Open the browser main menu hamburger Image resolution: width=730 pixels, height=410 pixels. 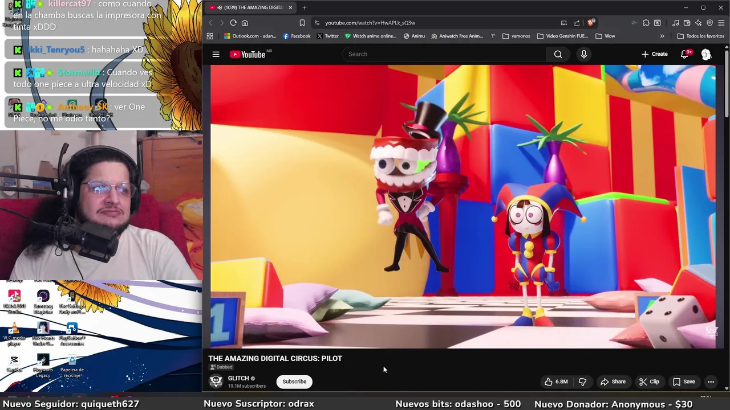[721, 23]
